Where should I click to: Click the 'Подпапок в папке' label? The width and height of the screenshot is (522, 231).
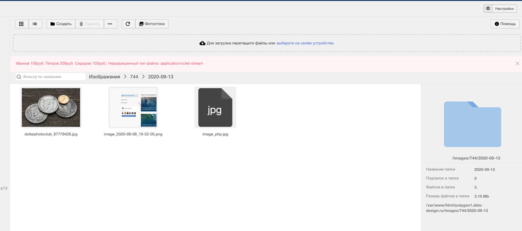coord(442,178)
